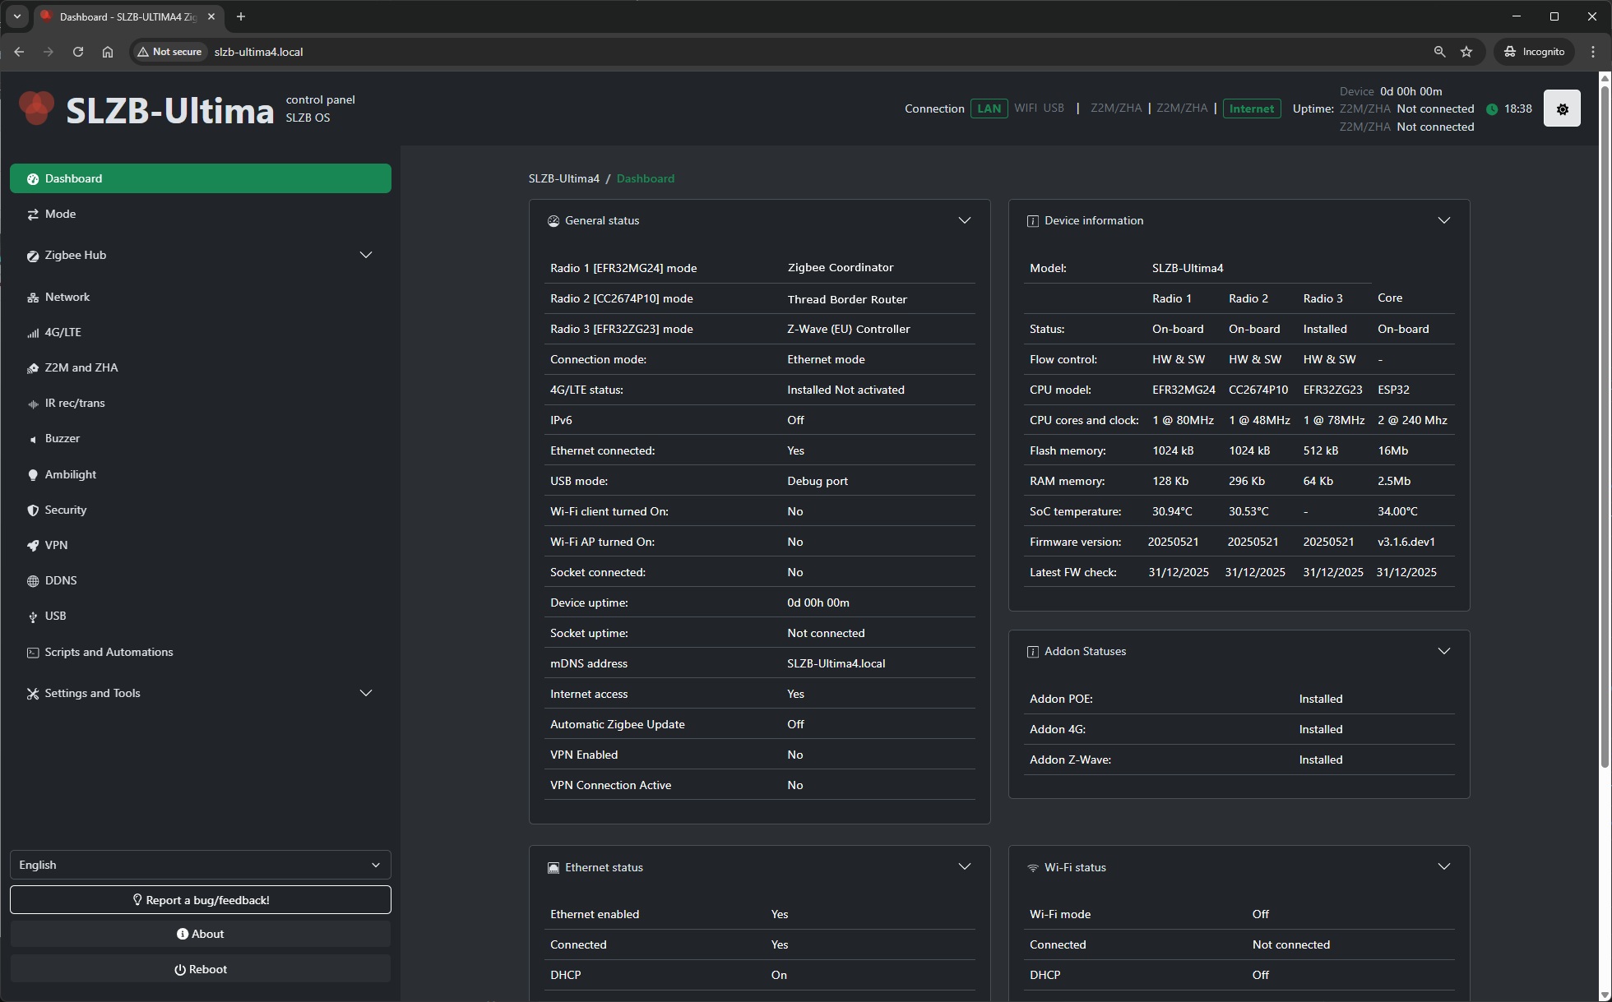The width and height of the screenshot is (1612, 1002).
Task: Open the English language dropdown
Action: click(x=200, y=865)
